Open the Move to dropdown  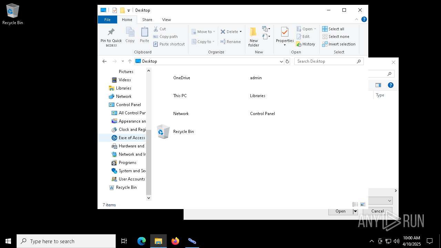[x=203, y=32]
